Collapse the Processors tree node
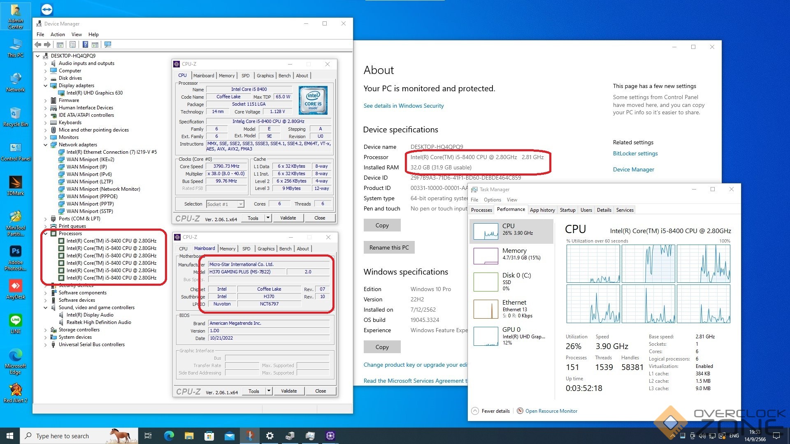The width and height of the screenshot is (790, 444). click(x=45, y=234)
